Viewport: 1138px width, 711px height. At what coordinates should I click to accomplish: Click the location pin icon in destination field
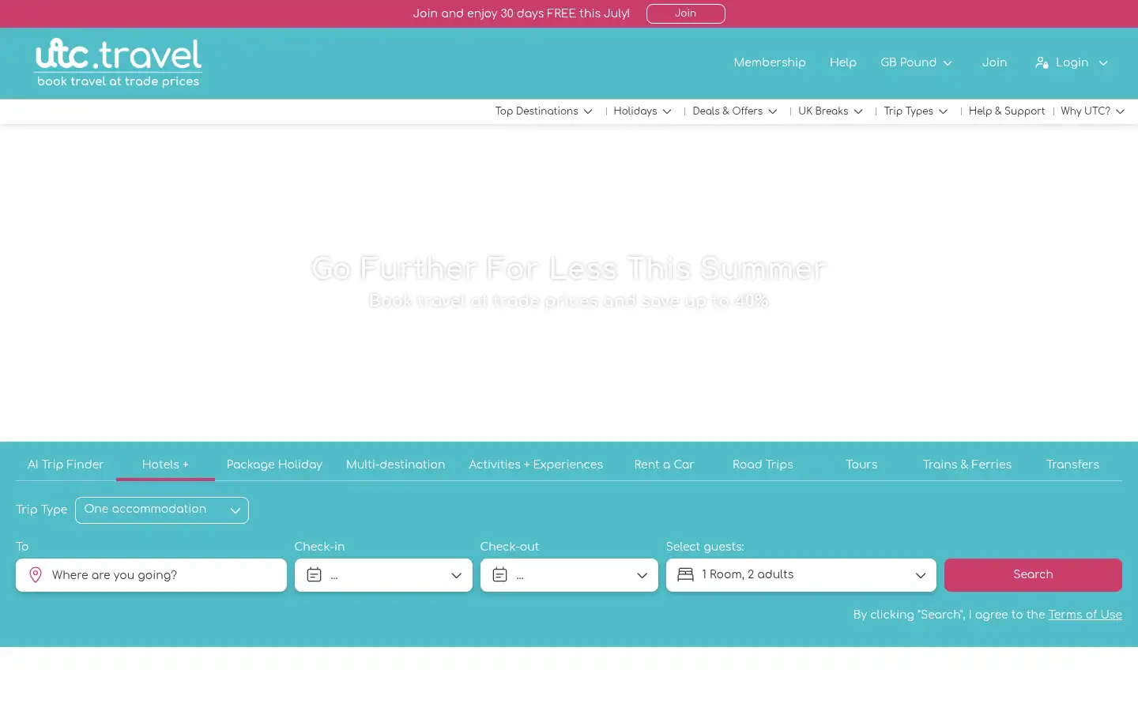(x=35, y=575)
